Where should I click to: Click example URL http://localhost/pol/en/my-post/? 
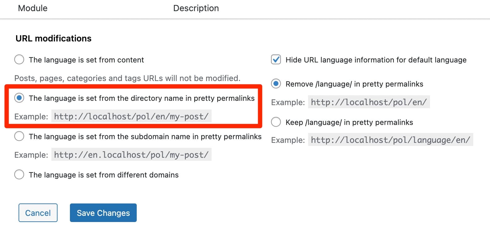pos(131,116)
